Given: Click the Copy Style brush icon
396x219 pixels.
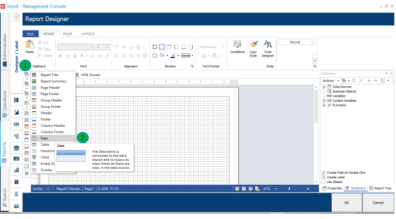Looking at the screenshot, I should click(253, 44).
